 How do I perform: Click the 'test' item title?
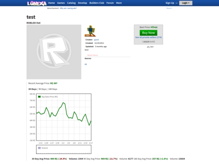[31, 17]
